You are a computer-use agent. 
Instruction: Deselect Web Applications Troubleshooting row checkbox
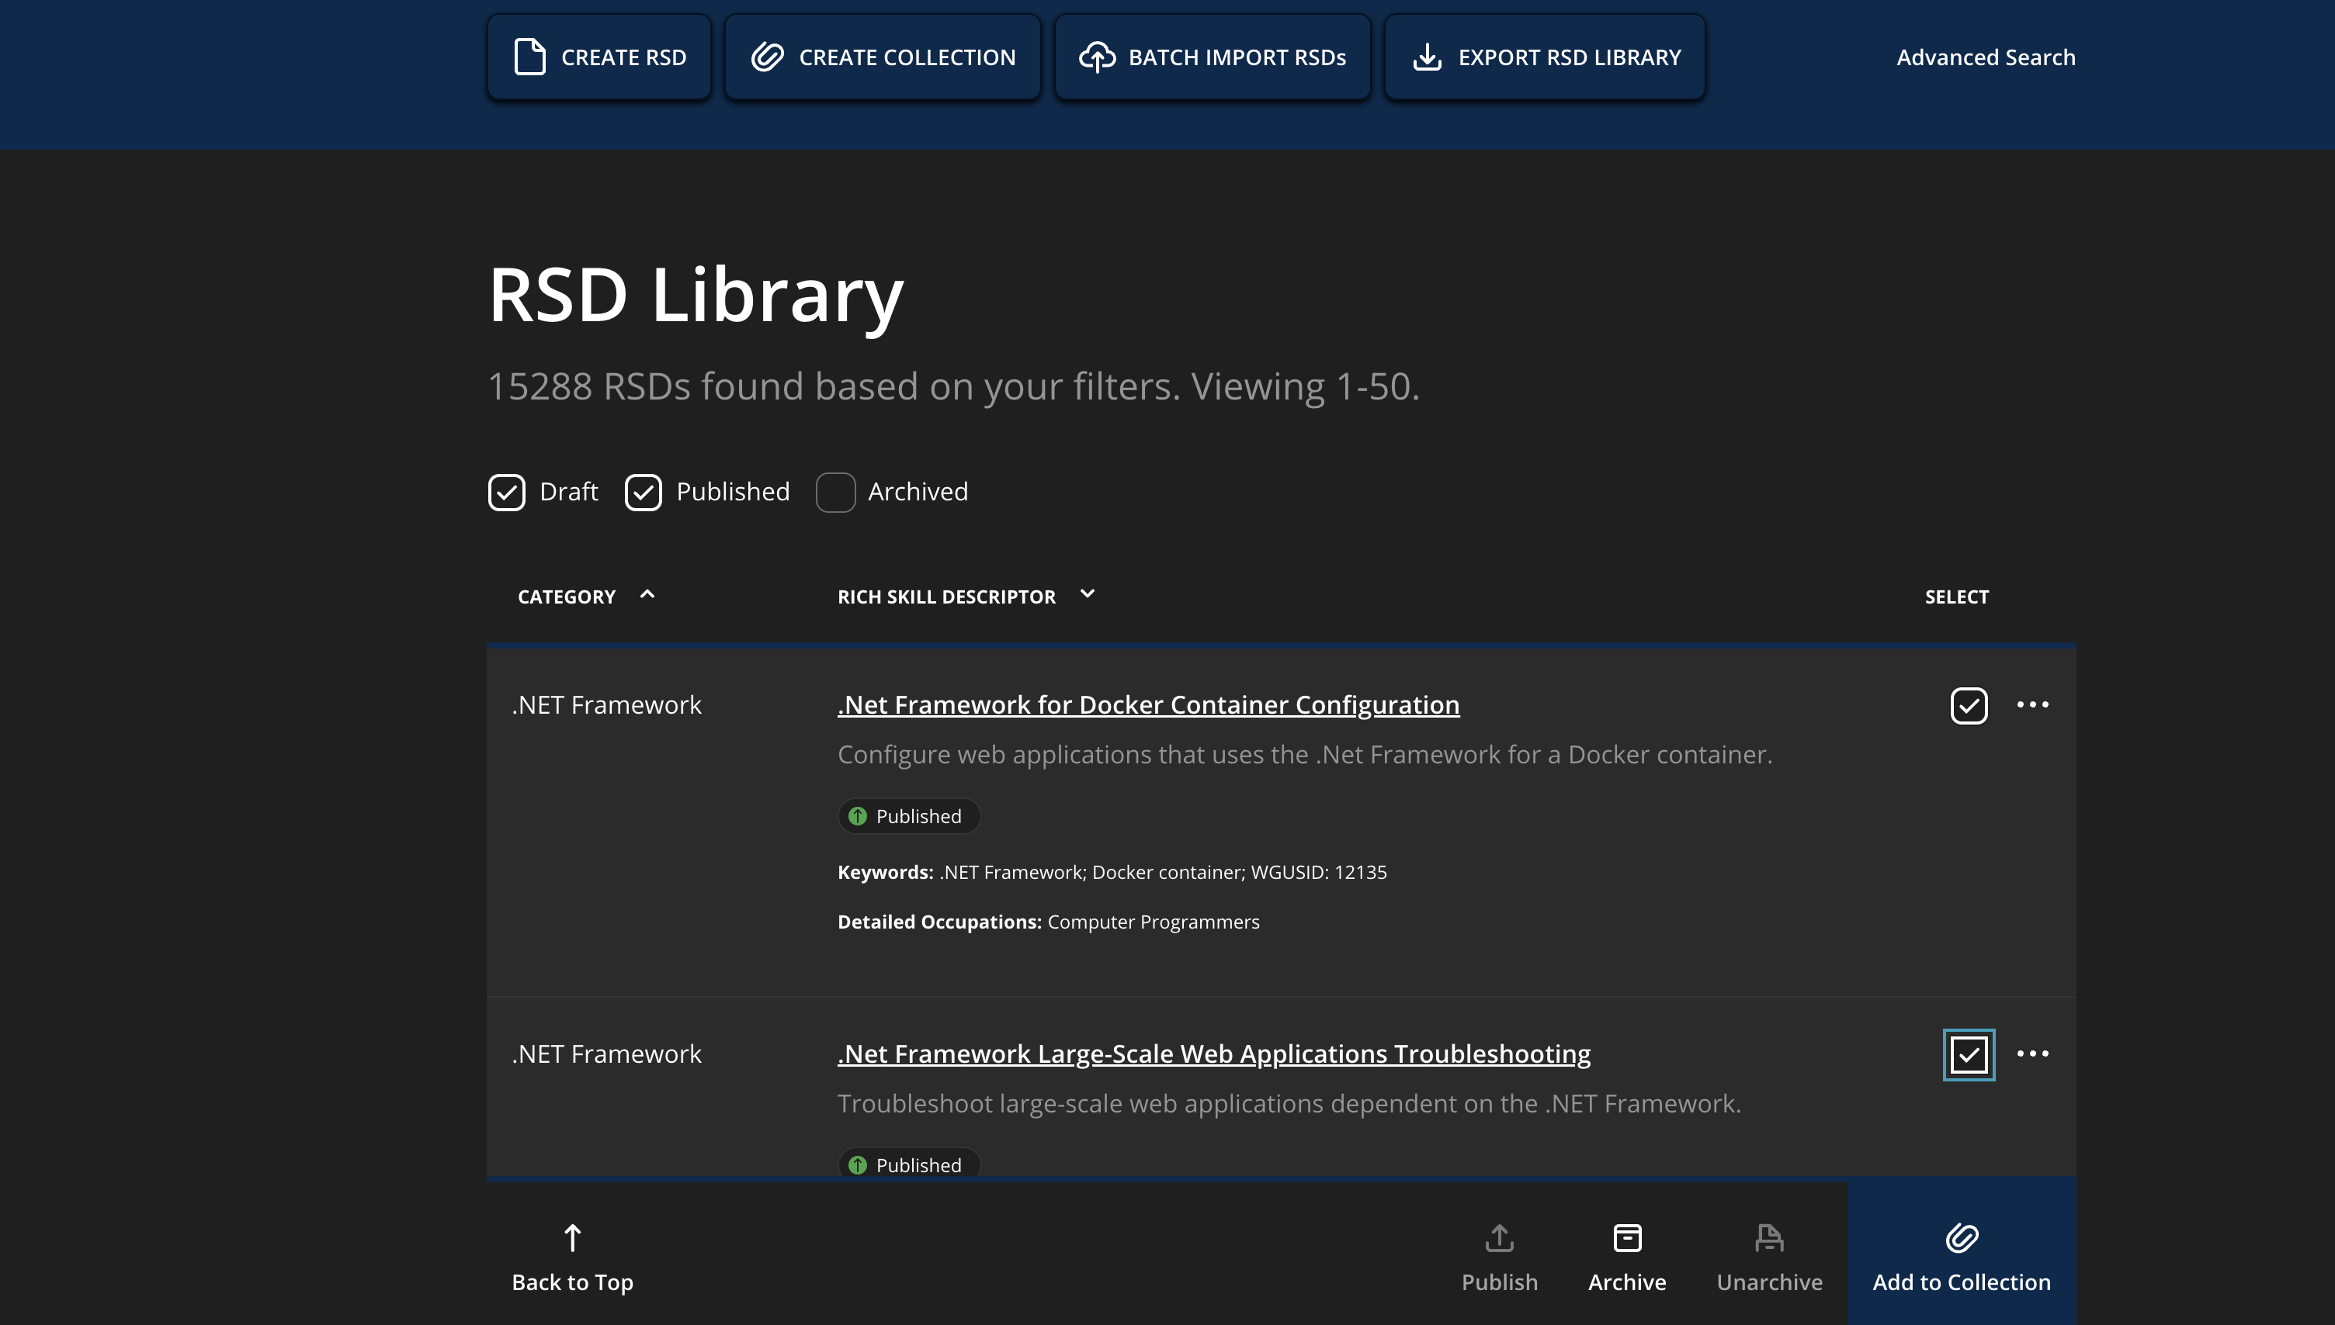click(x=1969, y=1055)
